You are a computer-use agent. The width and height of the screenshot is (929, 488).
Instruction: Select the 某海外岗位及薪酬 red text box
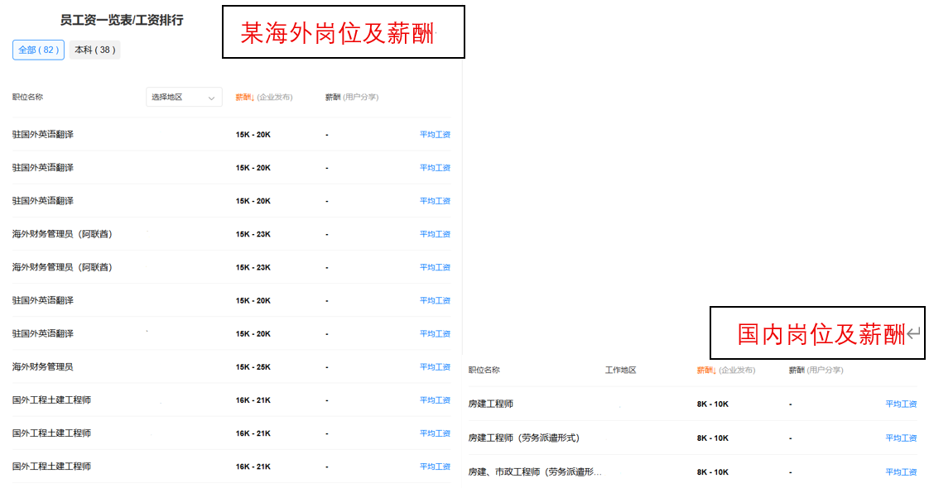343,32
